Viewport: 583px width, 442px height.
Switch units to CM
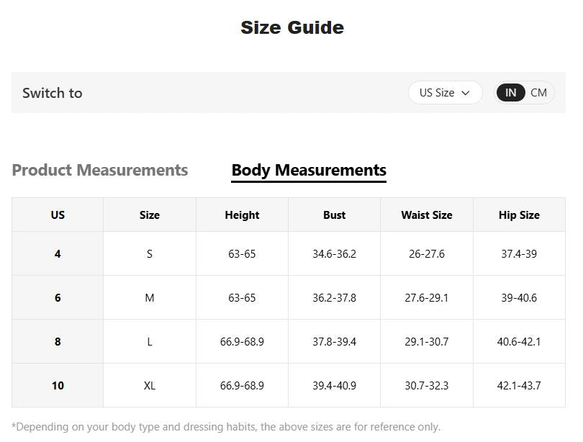point(538,93)
